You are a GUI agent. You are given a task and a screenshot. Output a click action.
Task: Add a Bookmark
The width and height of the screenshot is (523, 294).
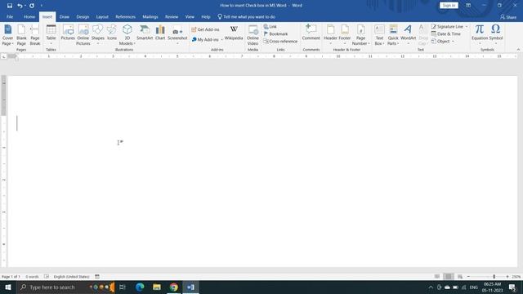[275, 33]
